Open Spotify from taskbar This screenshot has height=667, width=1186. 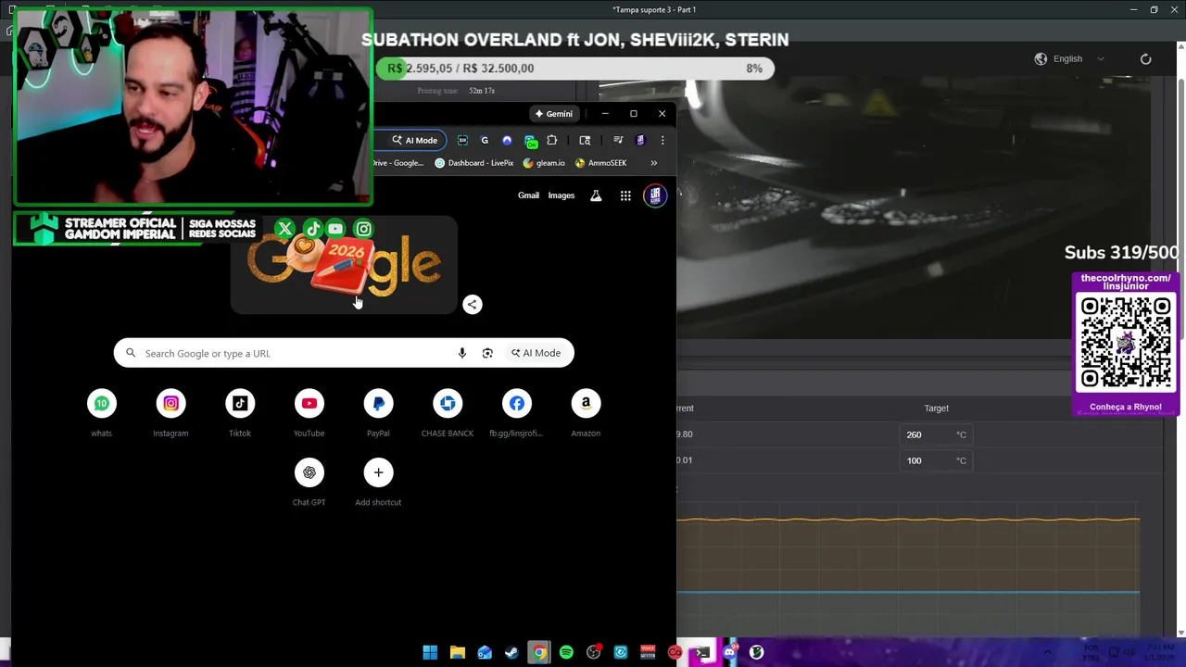[x=566, y=653]
